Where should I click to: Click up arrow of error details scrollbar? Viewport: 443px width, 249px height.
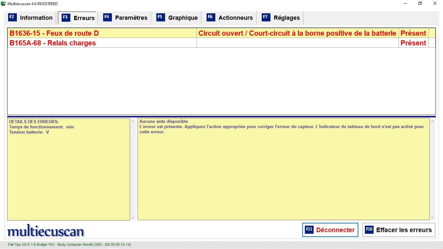[133, 121]
